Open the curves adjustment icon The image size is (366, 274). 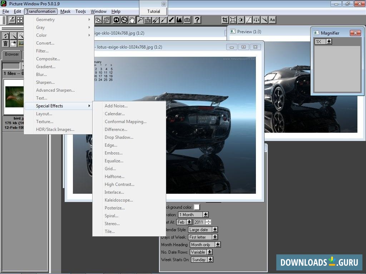coord(248,20)
